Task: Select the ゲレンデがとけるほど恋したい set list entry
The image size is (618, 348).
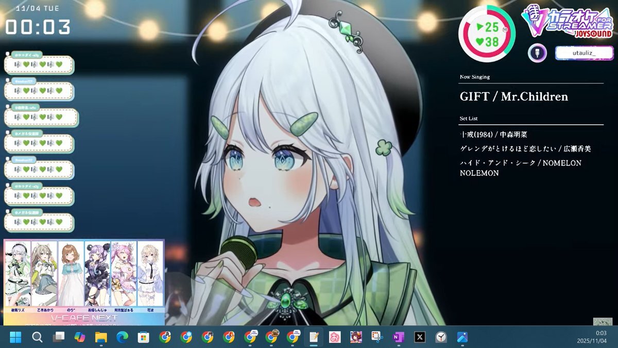Action: point(525,148)
